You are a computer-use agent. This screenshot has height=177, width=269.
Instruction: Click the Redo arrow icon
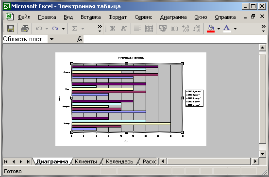pyautogui.click(x=55, y=29)
